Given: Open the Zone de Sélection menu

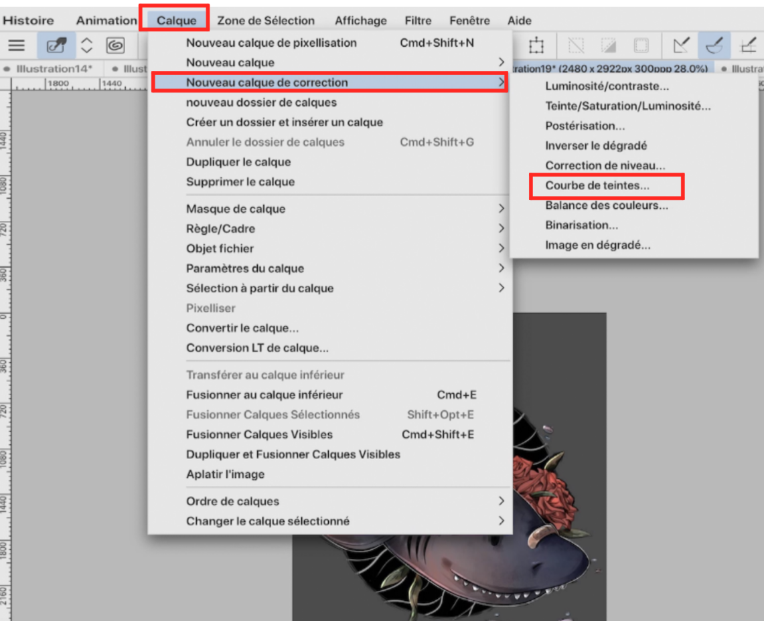Looking at the screenshot, I should 266,21.
